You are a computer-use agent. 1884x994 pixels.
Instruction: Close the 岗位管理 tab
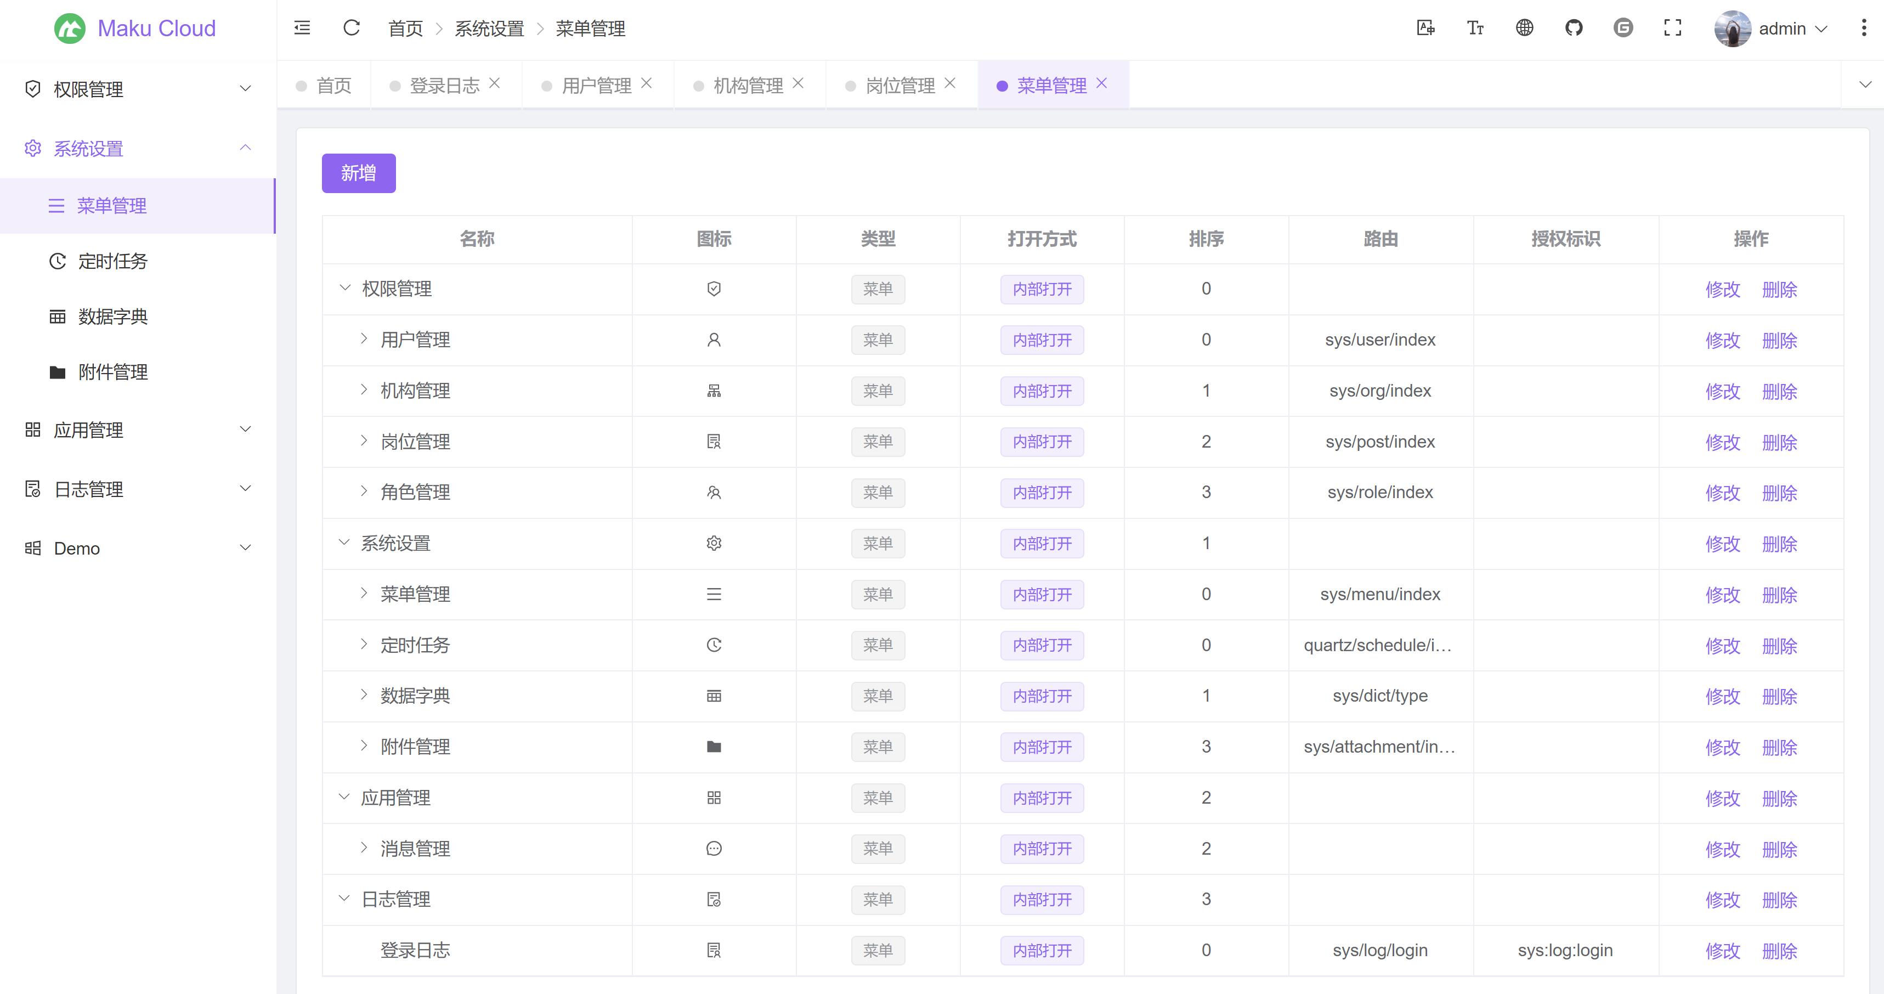coord(950,83)
